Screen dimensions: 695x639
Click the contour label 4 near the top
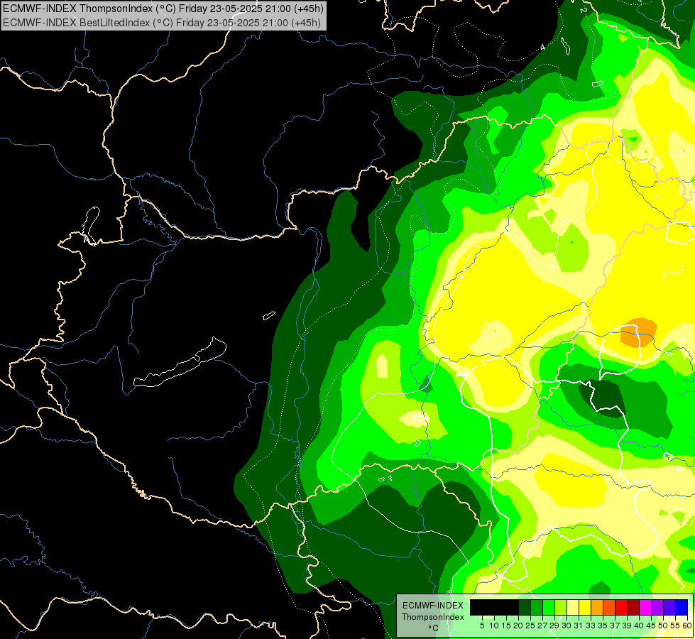coord(542,47)
